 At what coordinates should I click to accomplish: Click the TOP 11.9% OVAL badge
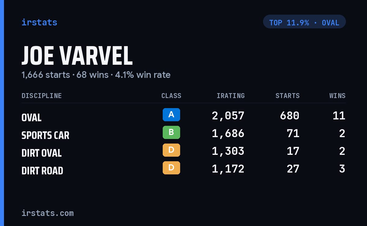click(304, 22)
